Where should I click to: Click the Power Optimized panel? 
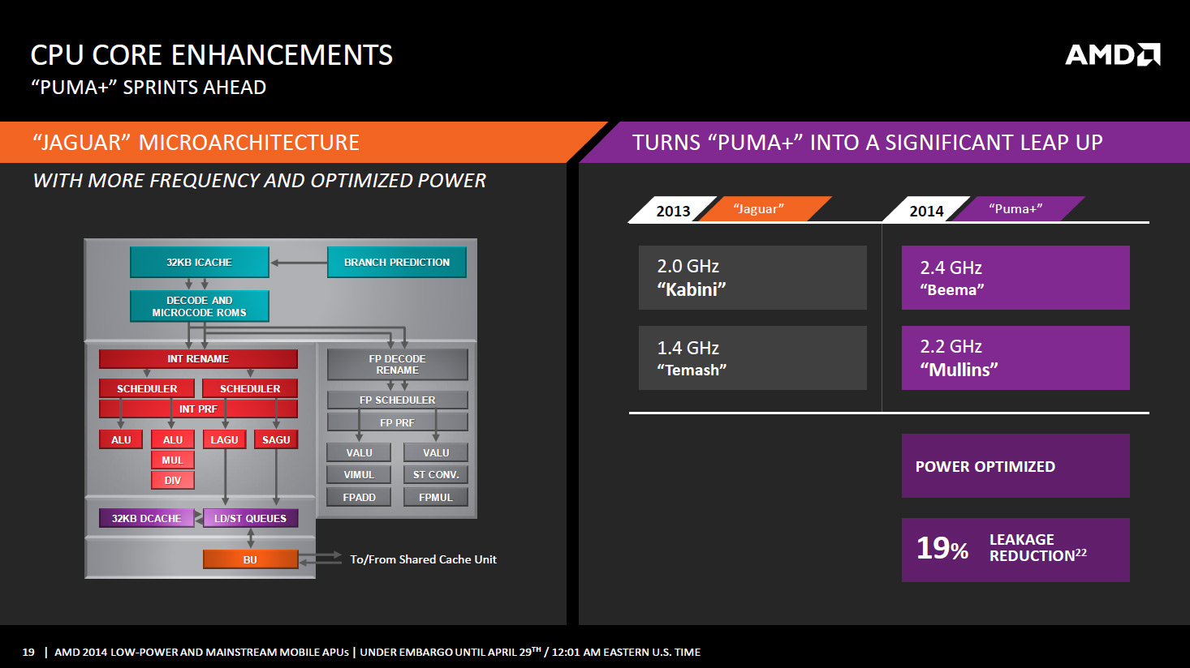point(1015,466)
